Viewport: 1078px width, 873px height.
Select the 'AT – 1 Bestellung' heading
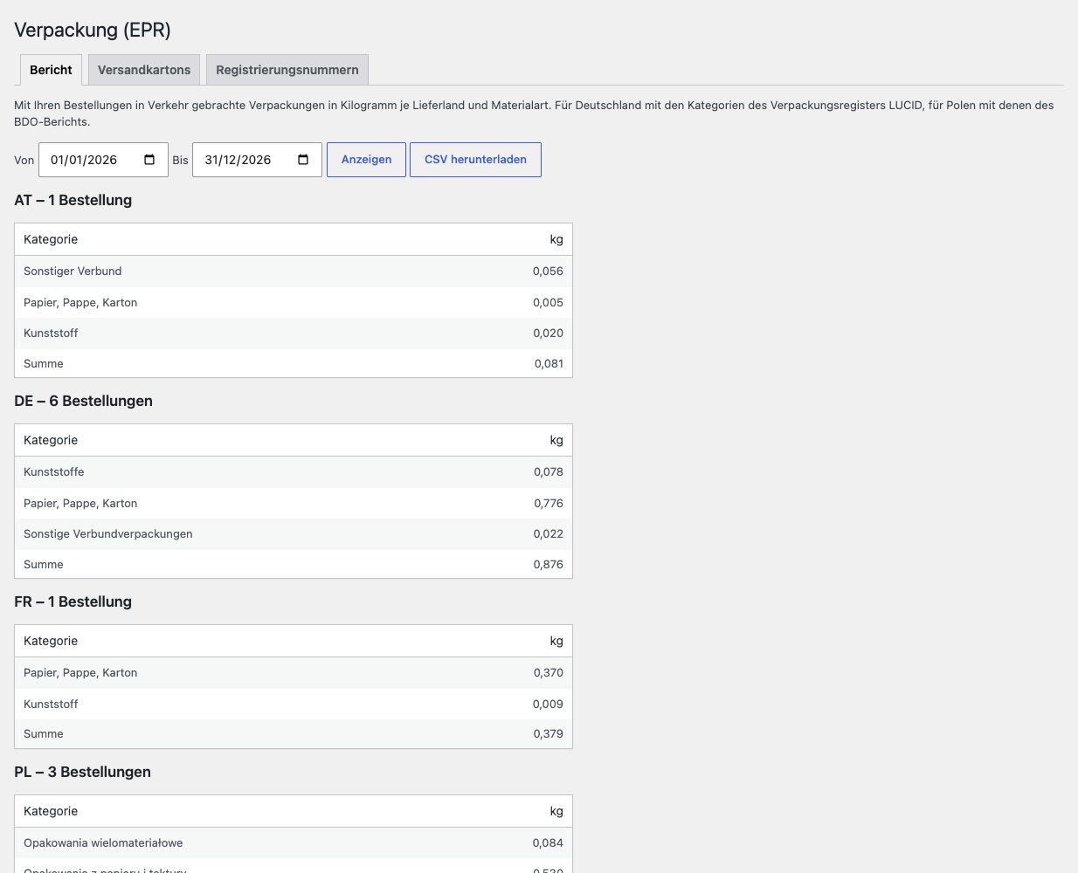(73, 200)
